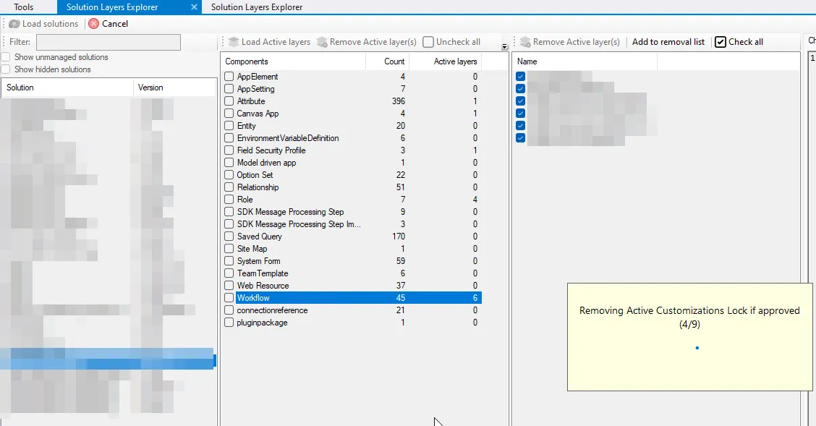The width and height of the screenshot is (816, 426).
Task: Click the Removing Active Customizations progress message
Action: [x=689, y=318]
